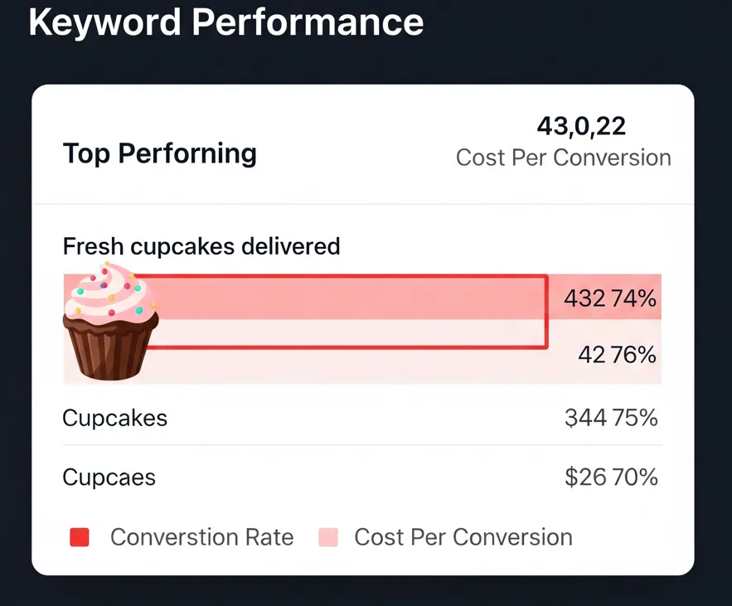
Task: Click the 344 75% value
Action: click(x=611, y=418)
